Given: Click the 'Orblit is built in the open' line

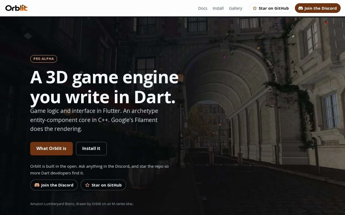Looking at the screenshot, I should (99, 166).
